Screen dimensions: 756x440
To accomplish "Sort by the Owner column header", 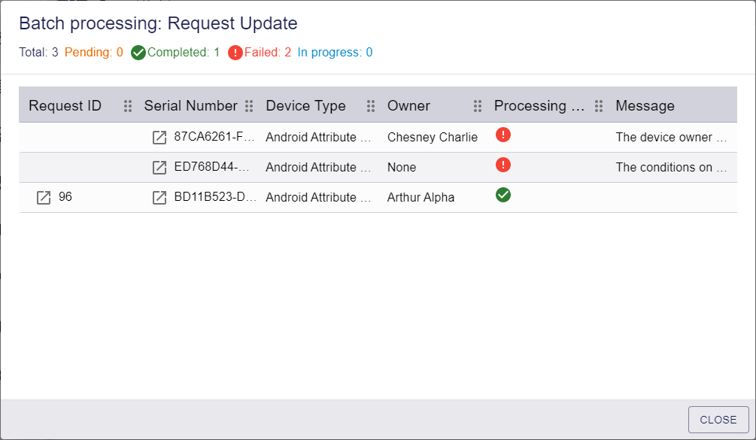I will click(x=409, y=106).
